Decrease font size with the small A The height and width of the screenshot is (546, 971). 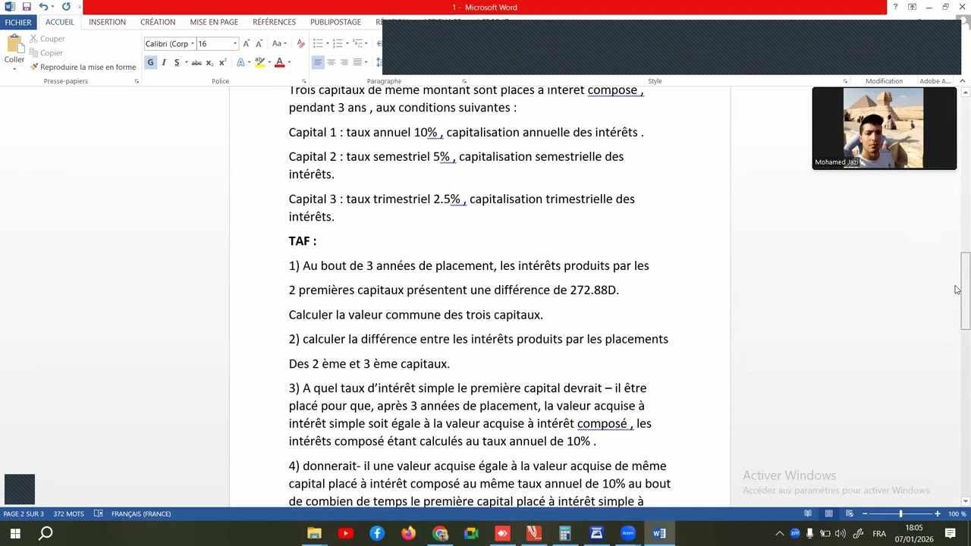[259, 44]
